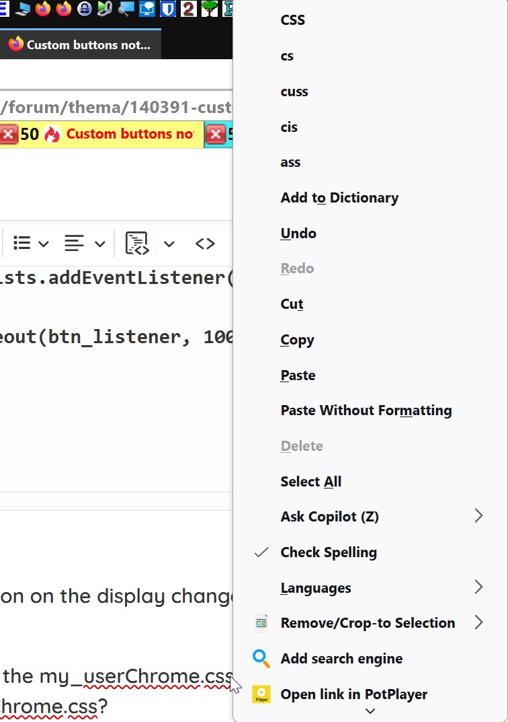Click the inline code angle-brackets icon

pos(205,243)
